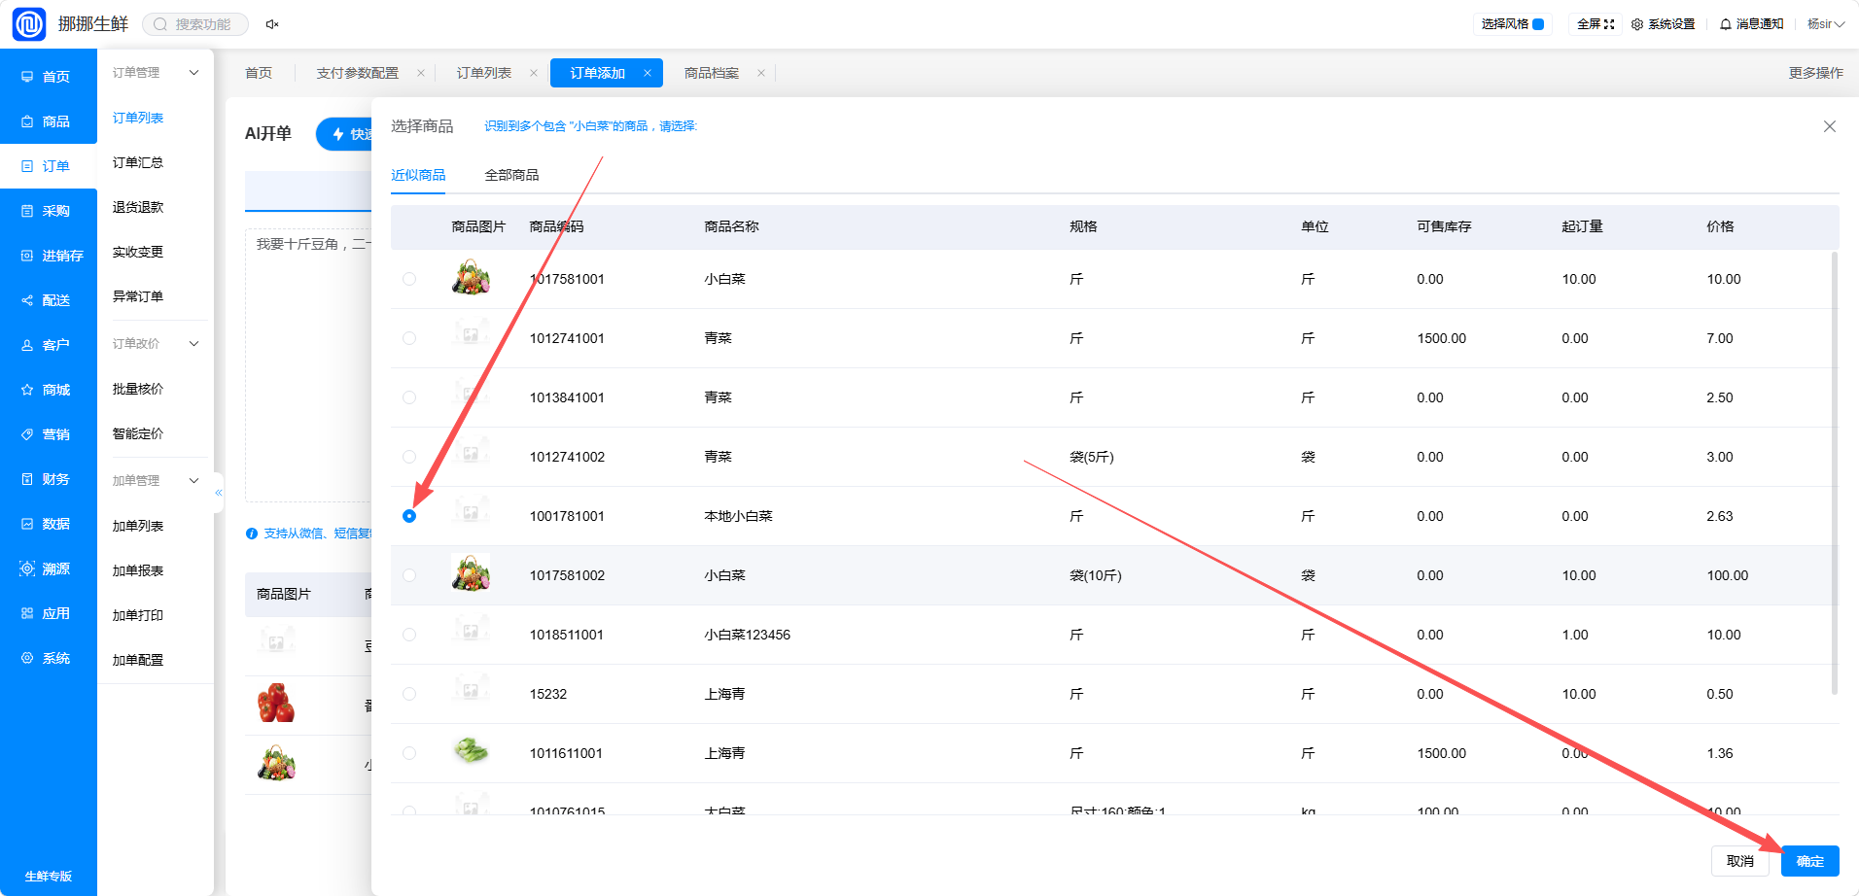Select radio for product 1017581001 小白菜

409,279
